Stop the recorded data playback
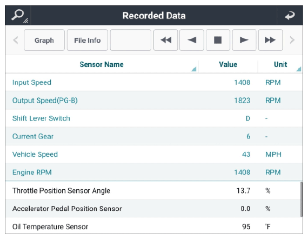Viewport: 308px width, 239px height. pyautogui.click(x=218, y=40)
